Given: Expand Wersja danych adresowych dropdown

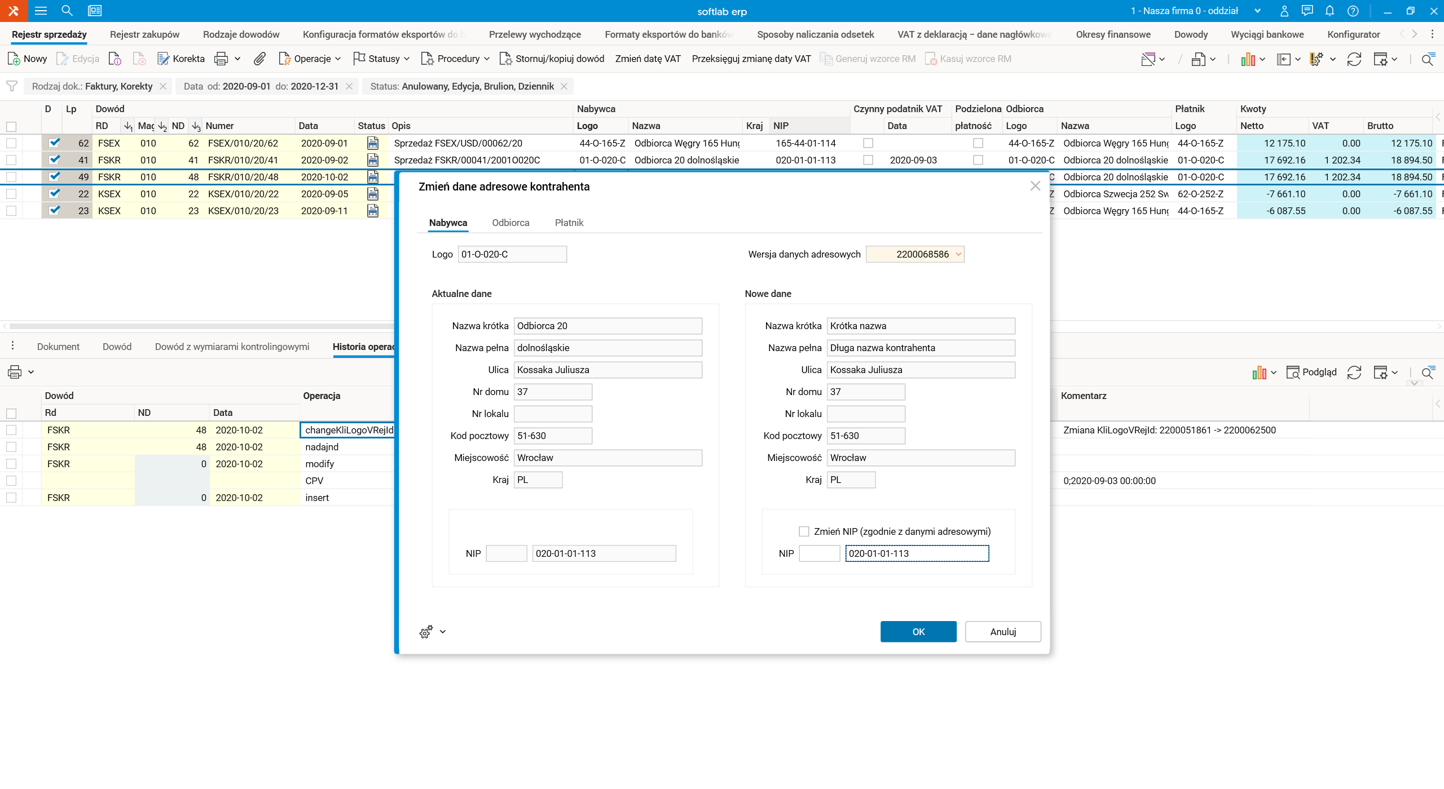Looking at the screenshot, I should [x=958, y=254].
